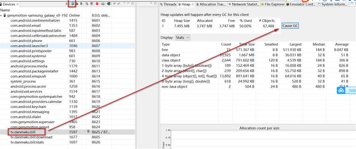Click the heap update indicator beside tv.danmaku.bili
Screen dimensions: 356x149
click(x=88, y=131)
